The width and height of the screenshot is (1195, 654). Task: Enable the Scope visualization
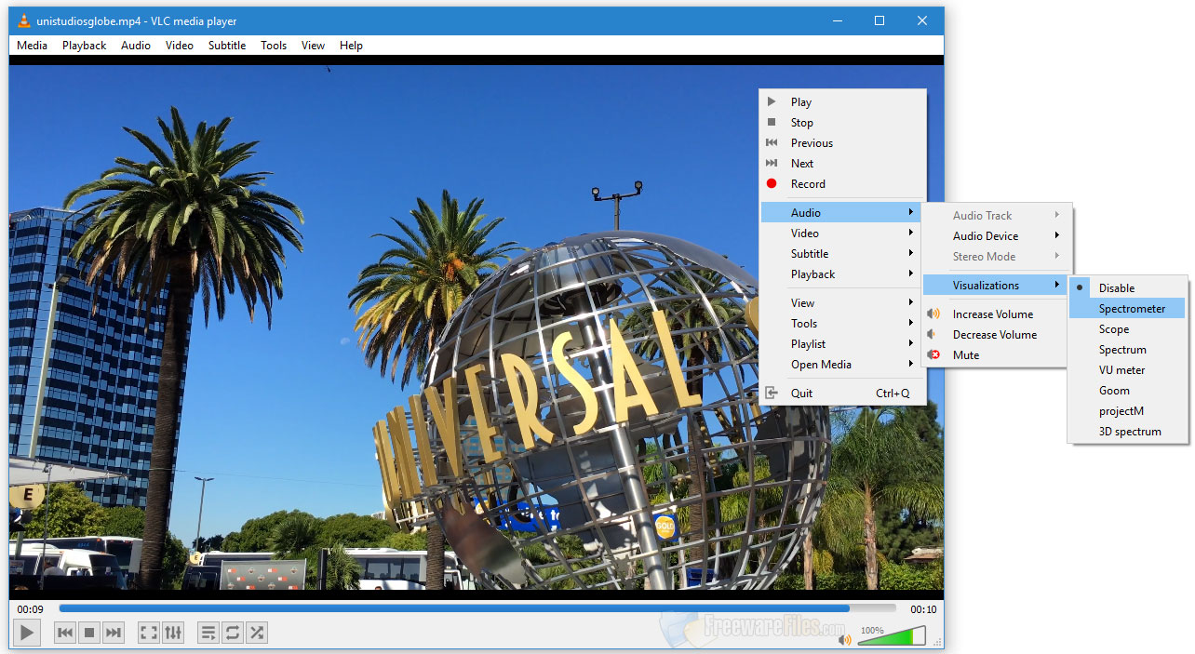1128,329
